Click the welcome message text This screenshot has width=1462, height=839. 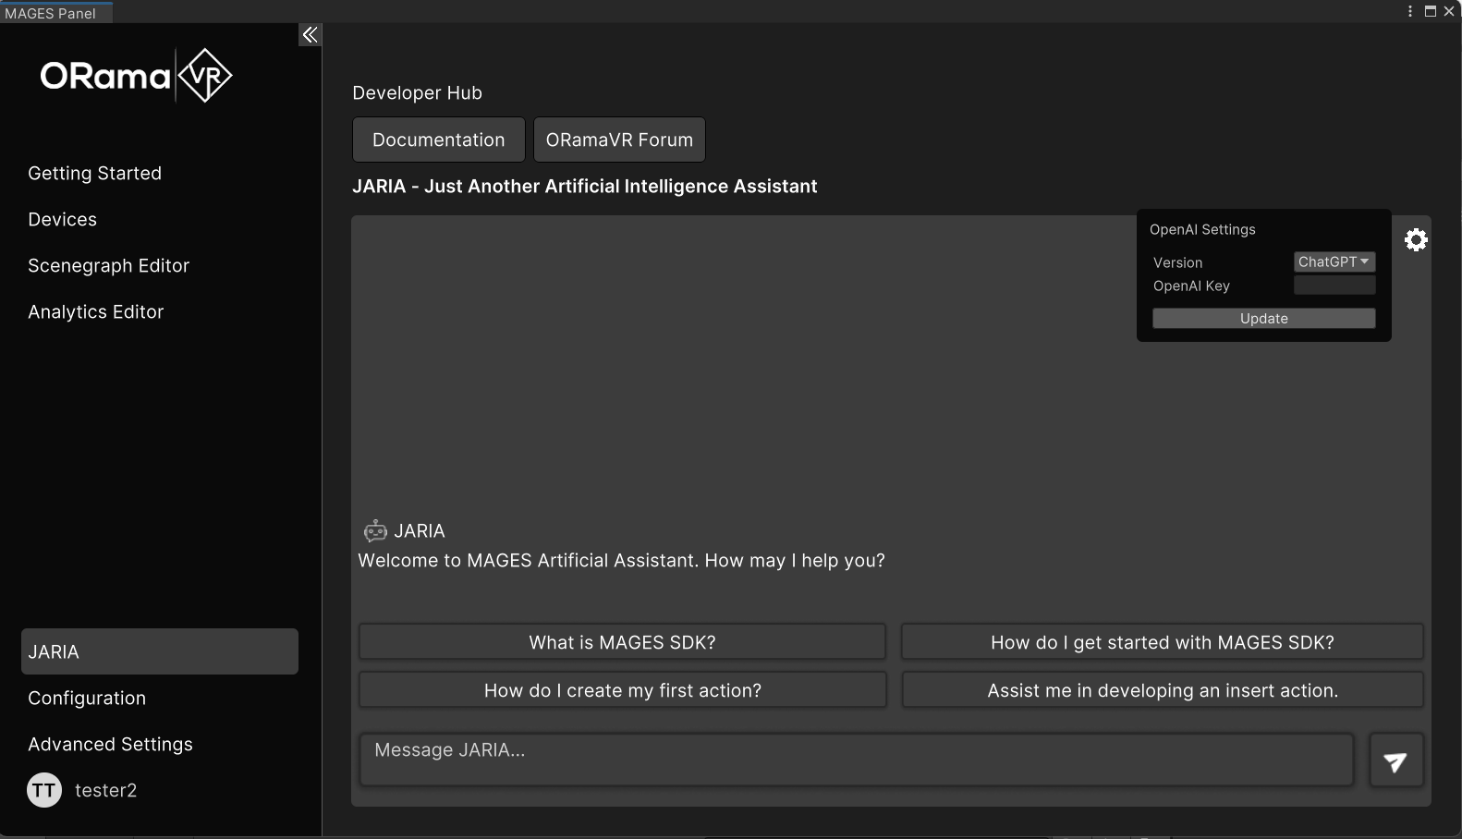click(x=622, y=560)
